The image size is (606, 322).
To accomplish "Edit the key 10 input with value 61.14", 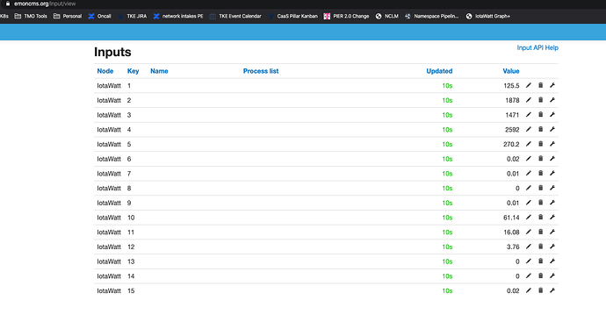I will tap(529, 218).
